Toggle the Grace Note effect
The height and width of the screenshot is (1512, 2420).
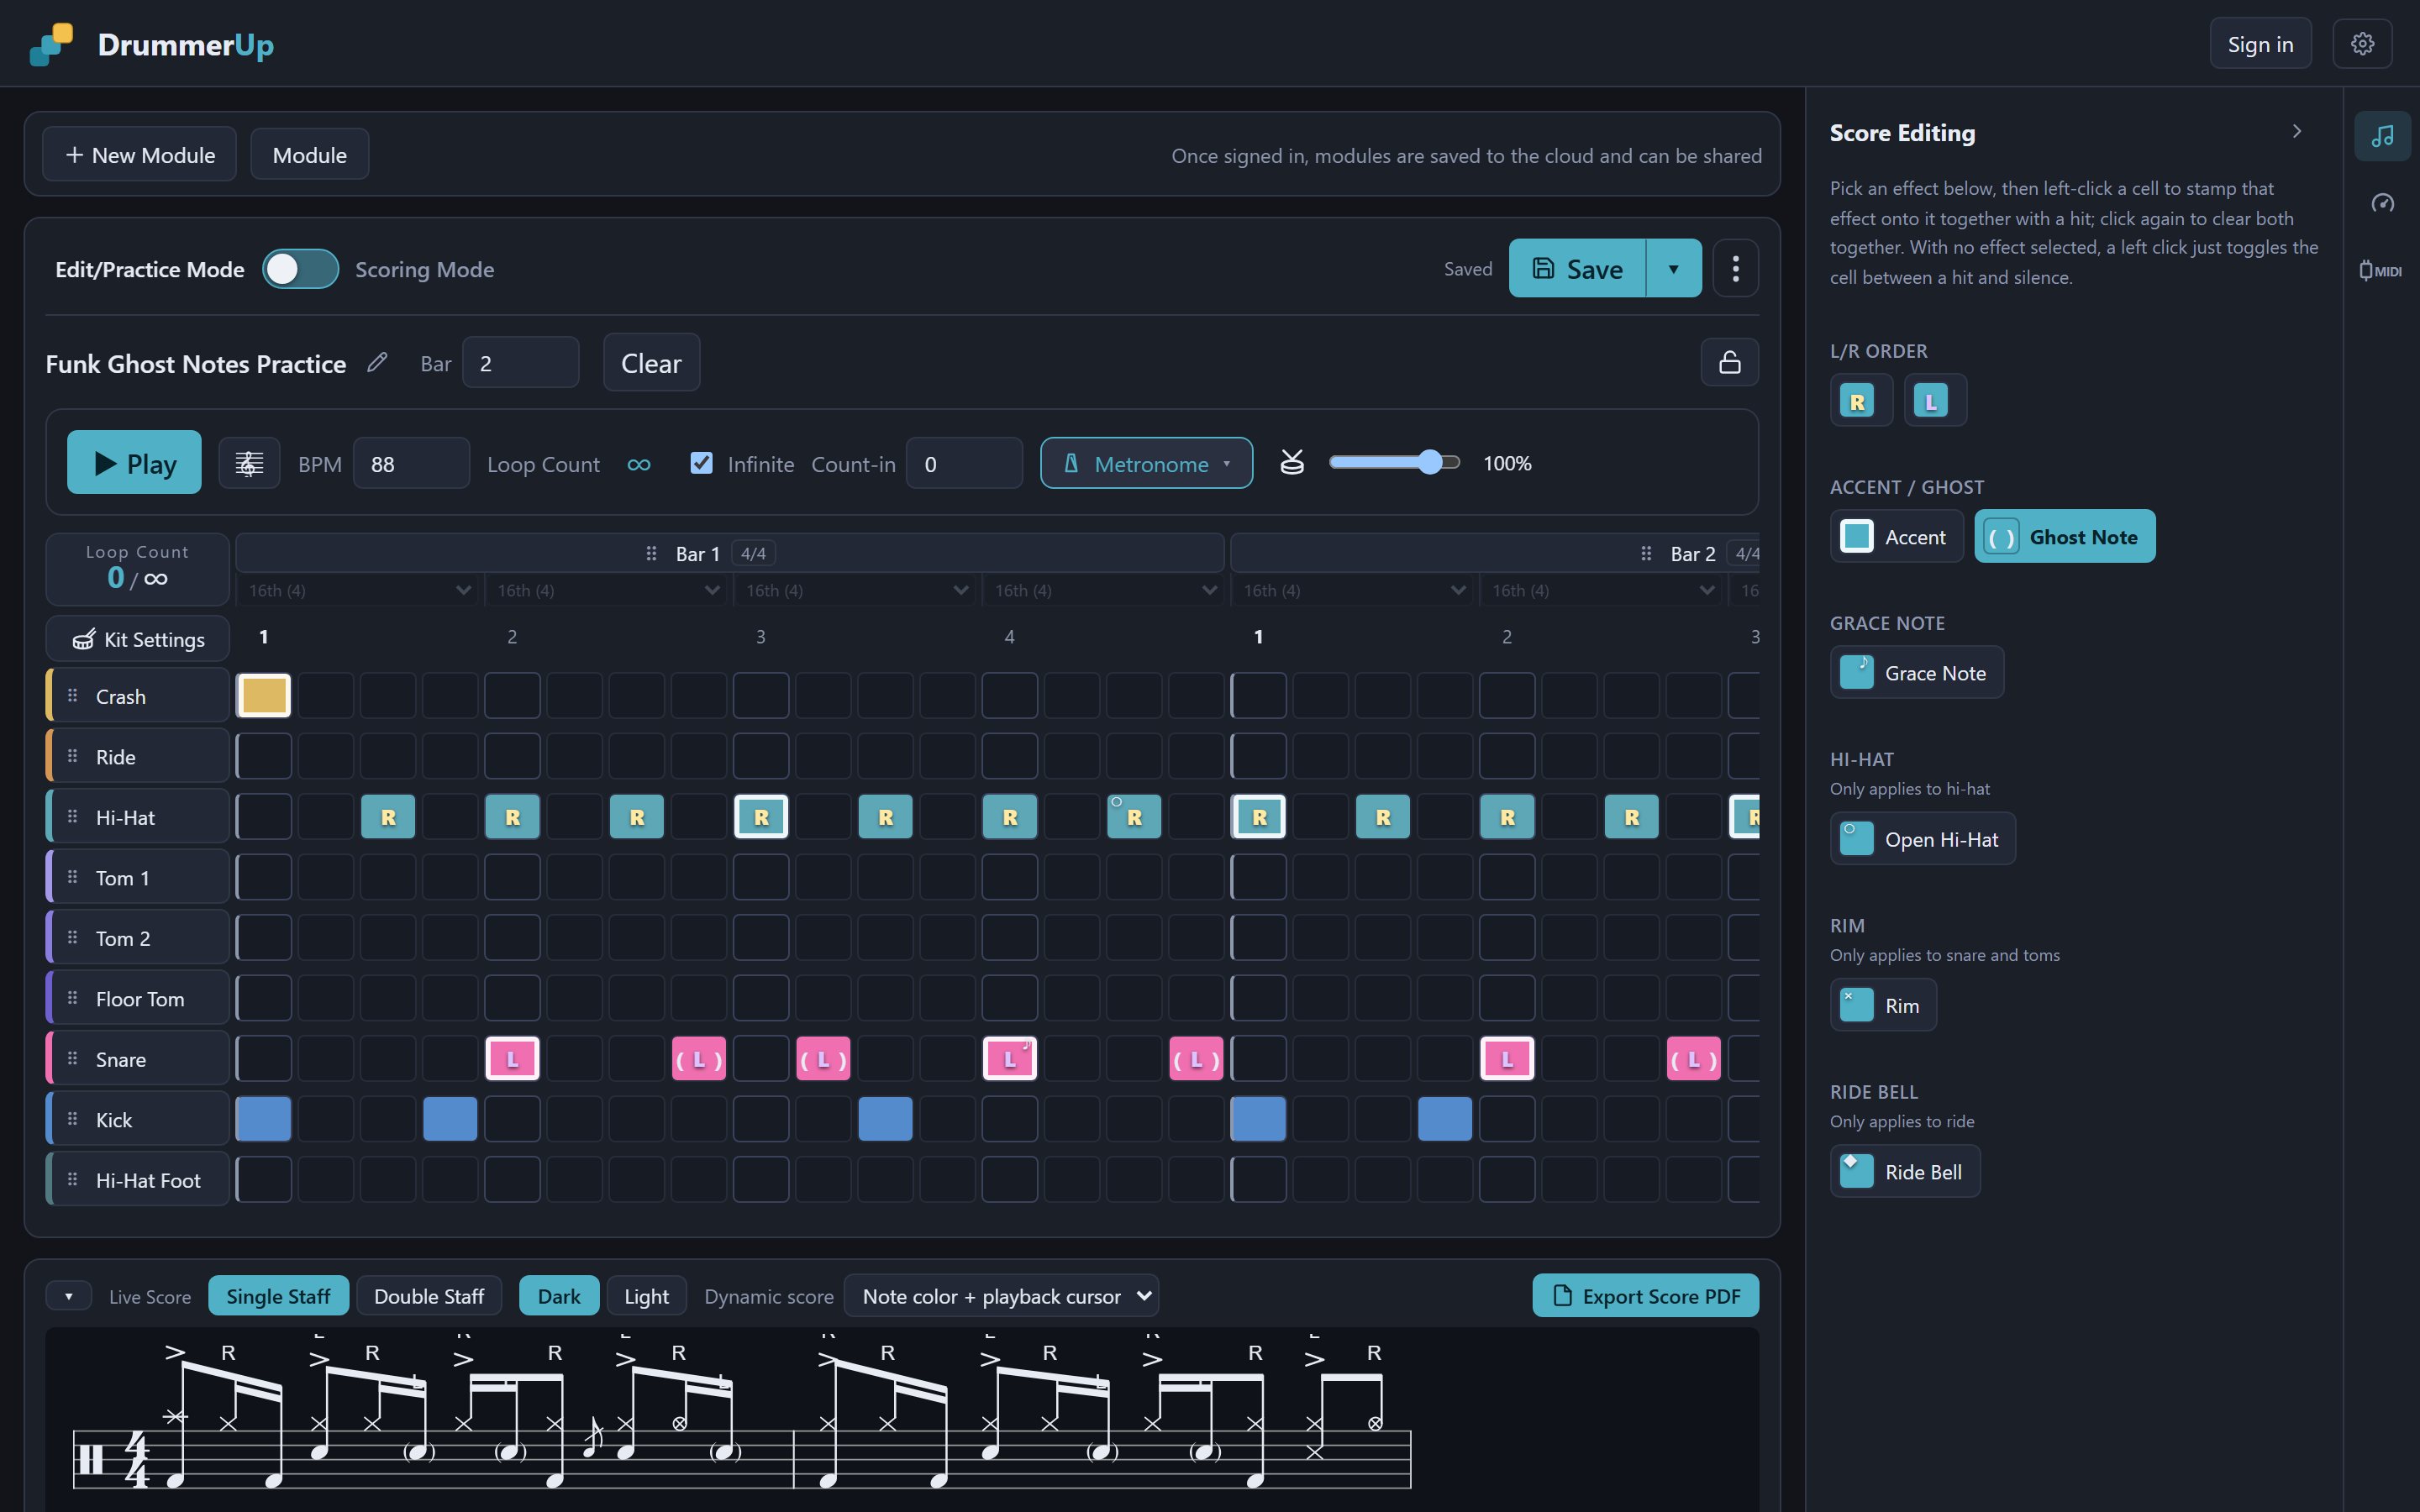point(1916,673)
